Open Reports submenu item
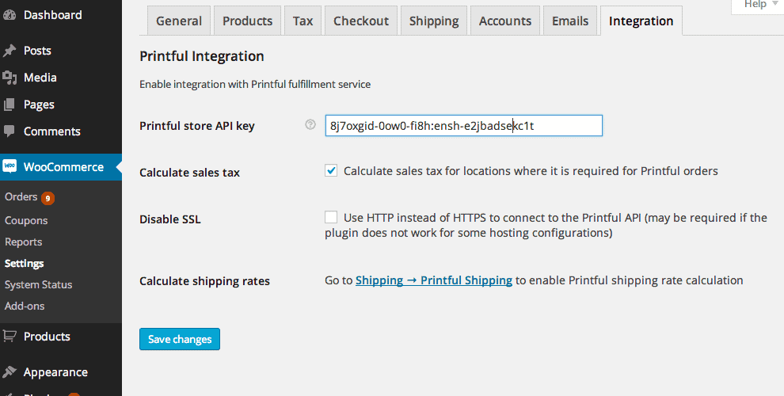The width and height of the screenshot is (784, 396). click(23, 242)
